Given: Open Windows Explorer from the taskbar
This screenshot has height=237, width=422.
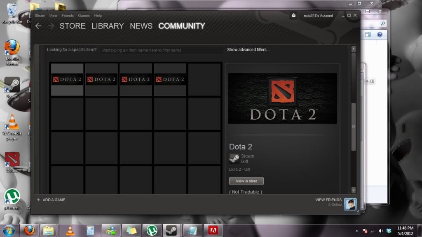Looking at the screenshot, I should coord(49,230).
